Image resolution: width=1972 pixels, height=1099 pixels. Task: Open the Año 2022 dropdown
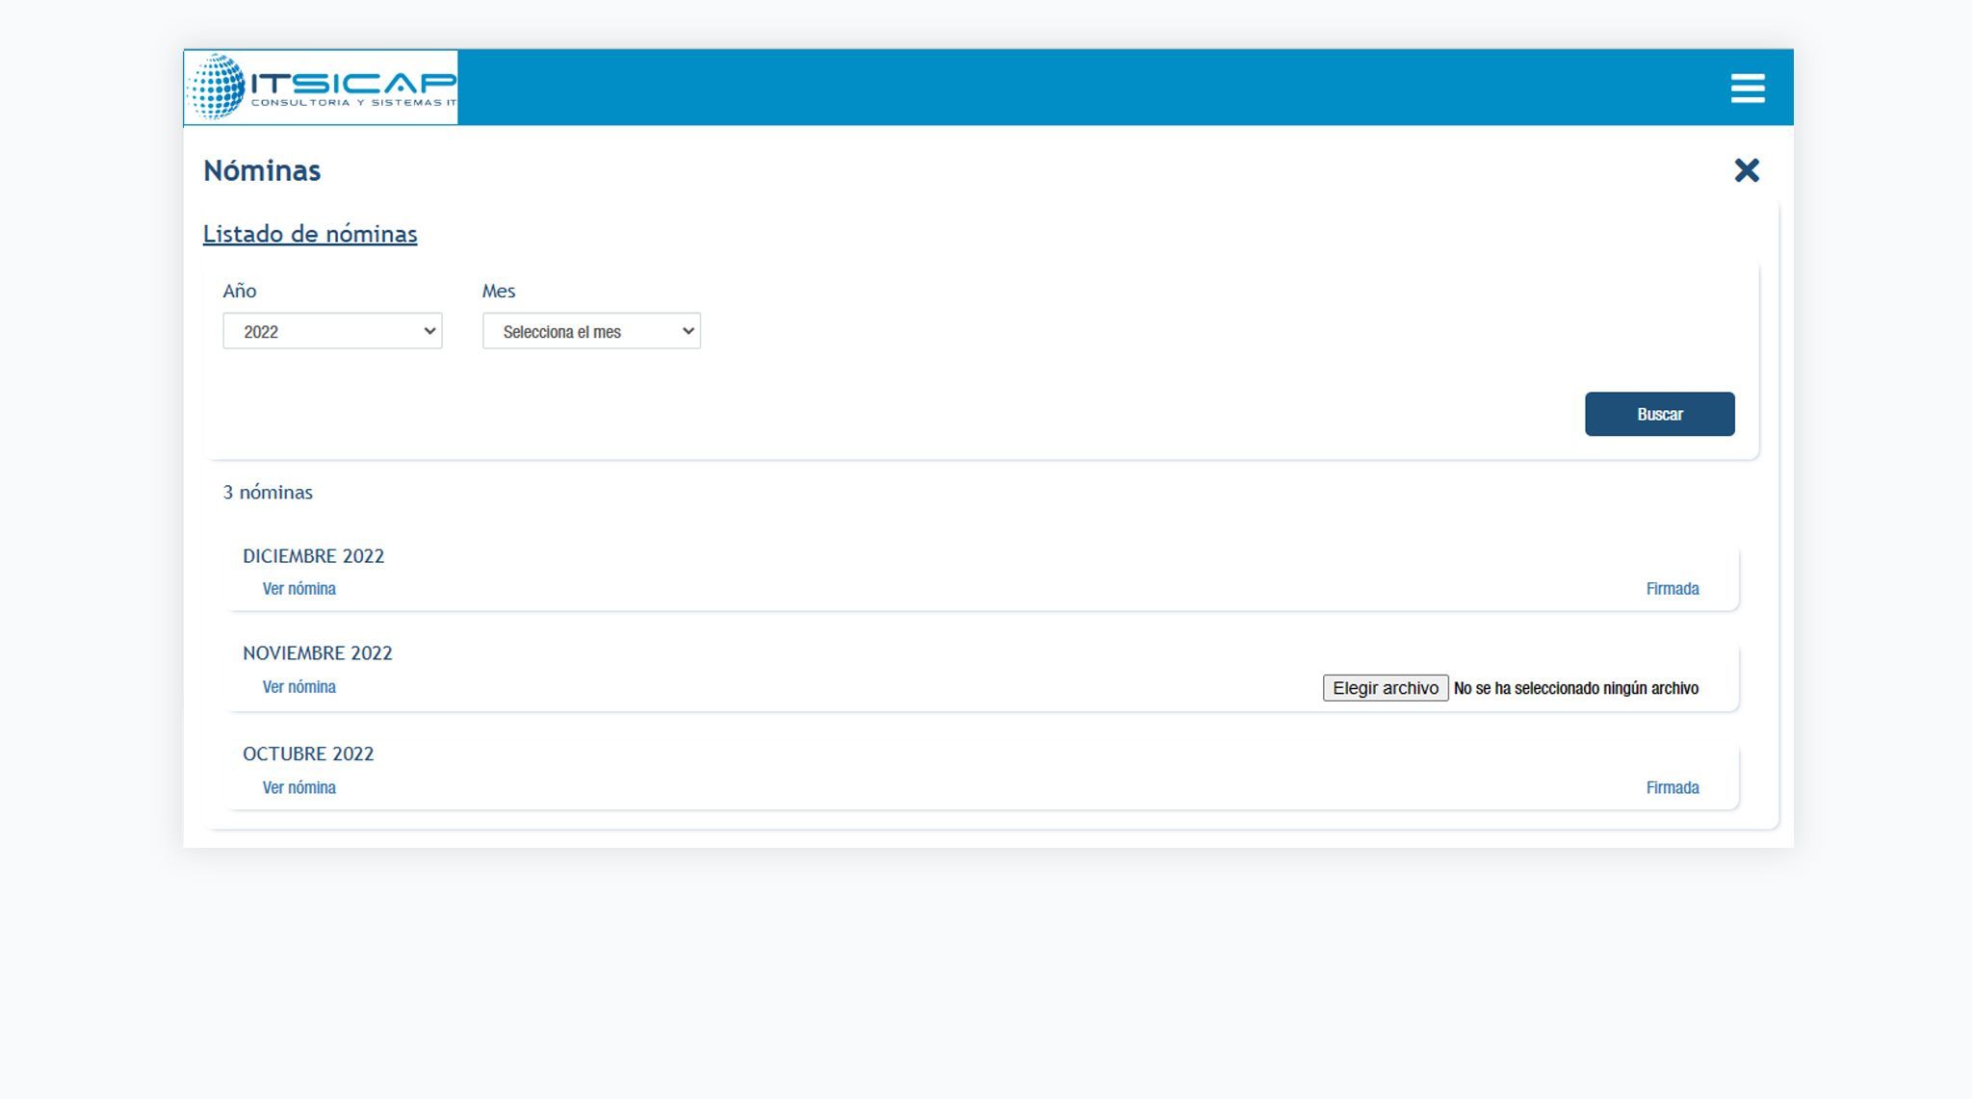(332, 331)
